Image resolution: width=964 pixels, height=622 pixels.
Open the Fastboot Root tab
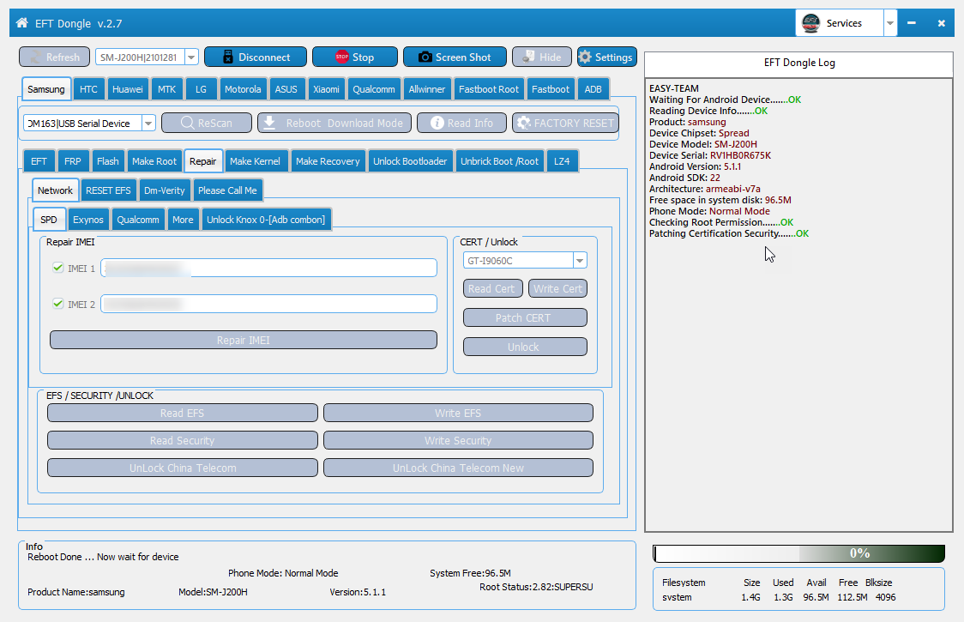489,89
